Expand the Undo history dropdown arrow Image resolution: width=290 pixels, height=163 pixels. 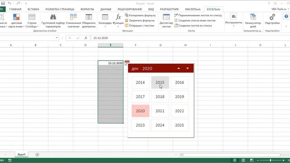point(13,3)
